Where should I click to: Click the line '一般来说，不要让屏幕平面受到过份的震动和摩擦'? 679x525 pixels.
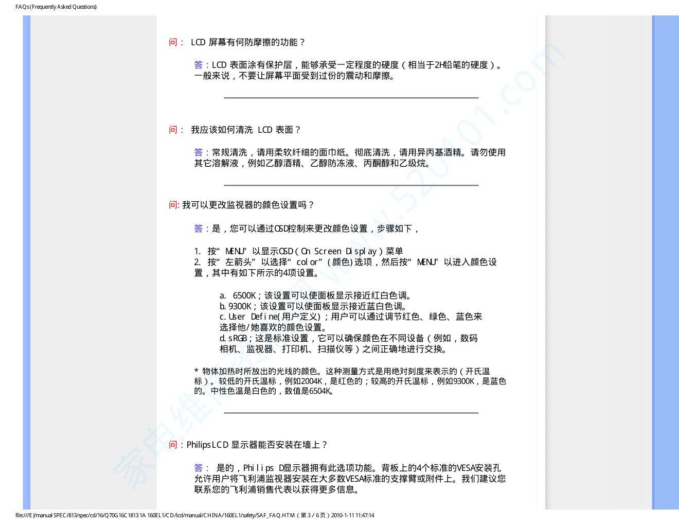click(295, 76)
